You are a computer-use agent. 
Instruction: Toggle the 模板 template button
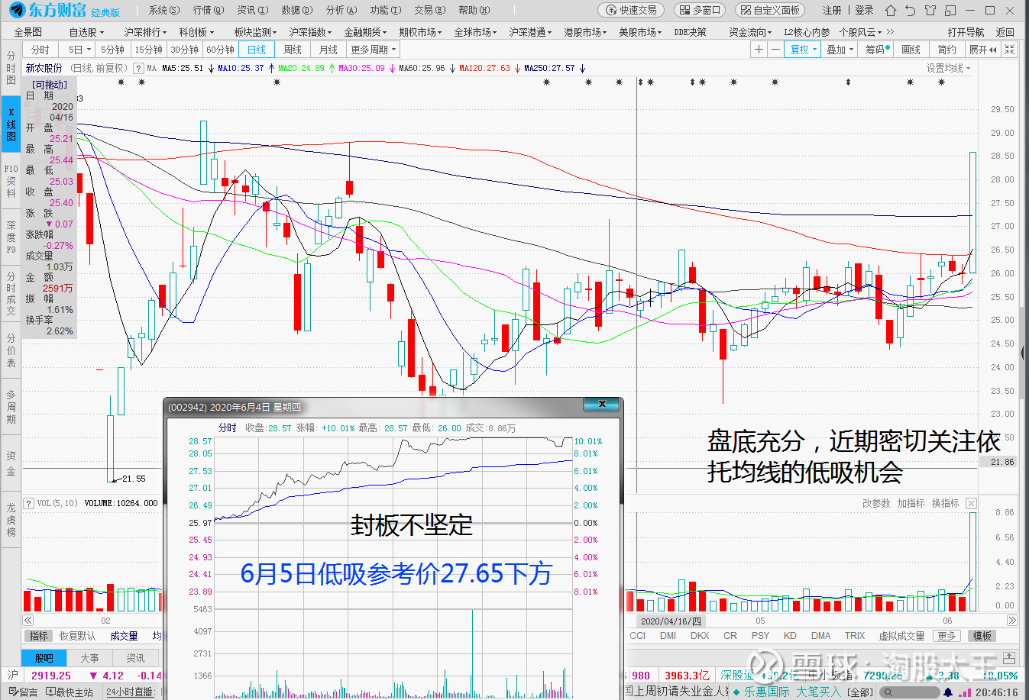click(x=982, y=636)
